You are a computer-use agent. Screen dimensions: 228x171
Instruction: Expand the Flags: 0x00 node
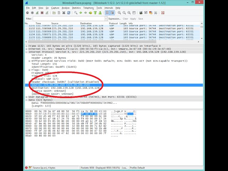(x=29, y=70)
